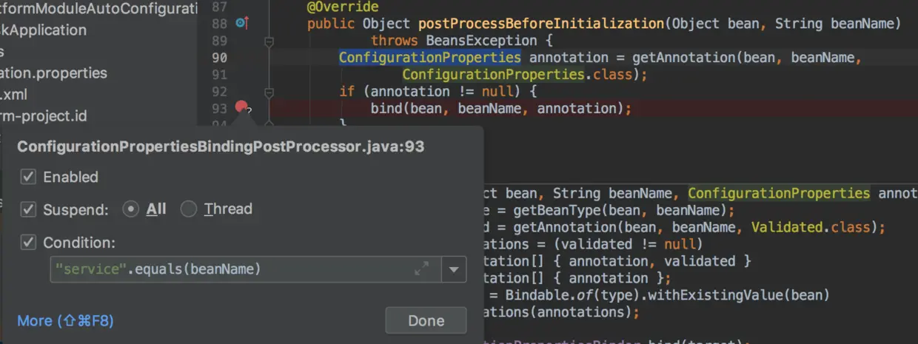Click the highlighted ConfigurationProperties type on line 90
Image resolution: width=918 pixels, height=344 pixels.
click(429, 58)
